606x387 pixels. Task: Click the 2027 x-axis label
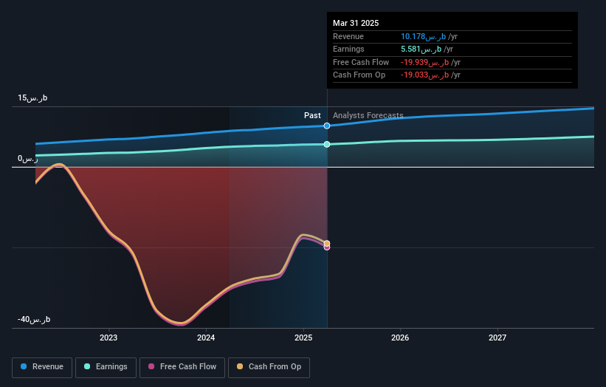pos(497,338)
